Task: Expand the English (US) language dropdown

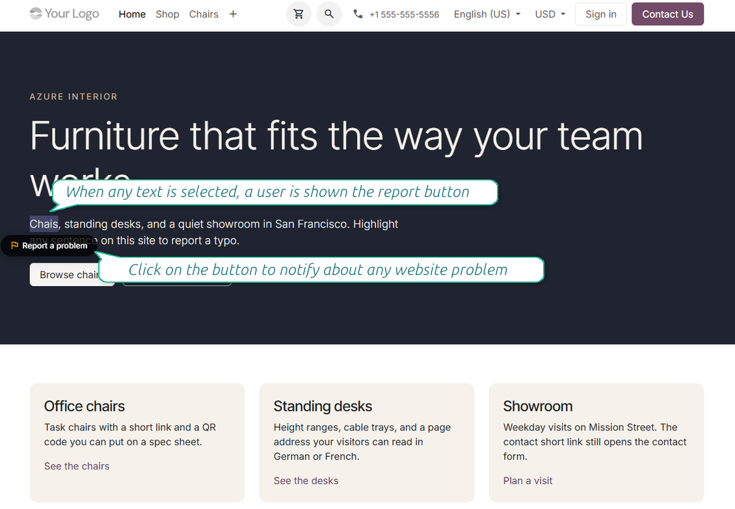Action: click(487, 14)
